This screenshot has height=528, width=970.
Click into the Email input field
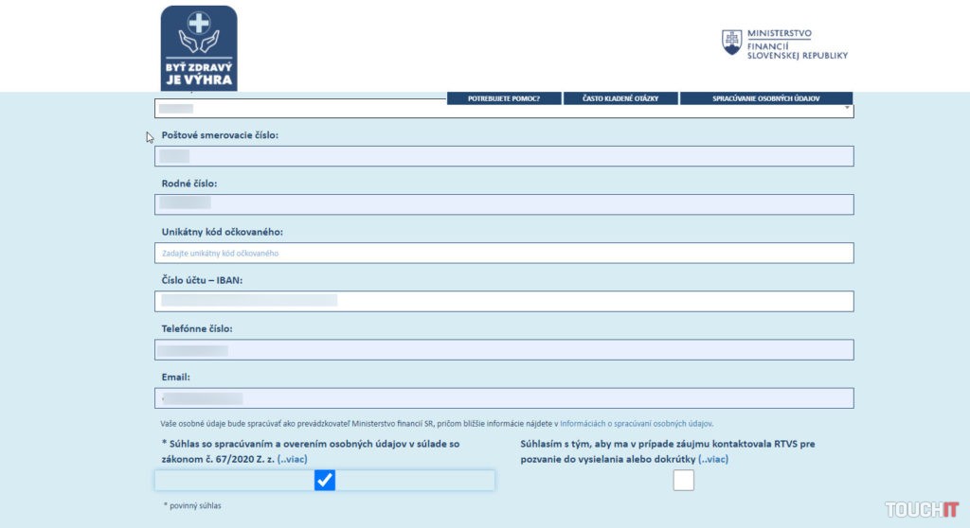[x=504, y=398]
